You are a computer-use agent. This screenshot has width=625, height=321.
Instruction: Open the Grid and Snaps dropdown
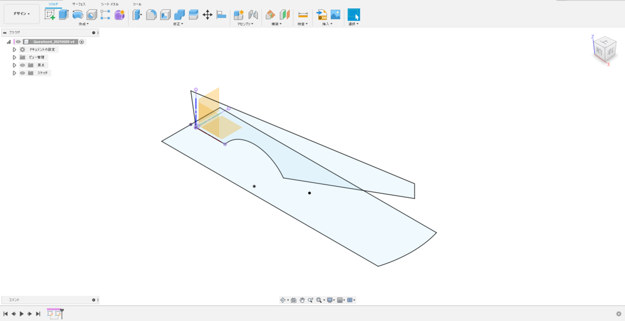[342, 300]
